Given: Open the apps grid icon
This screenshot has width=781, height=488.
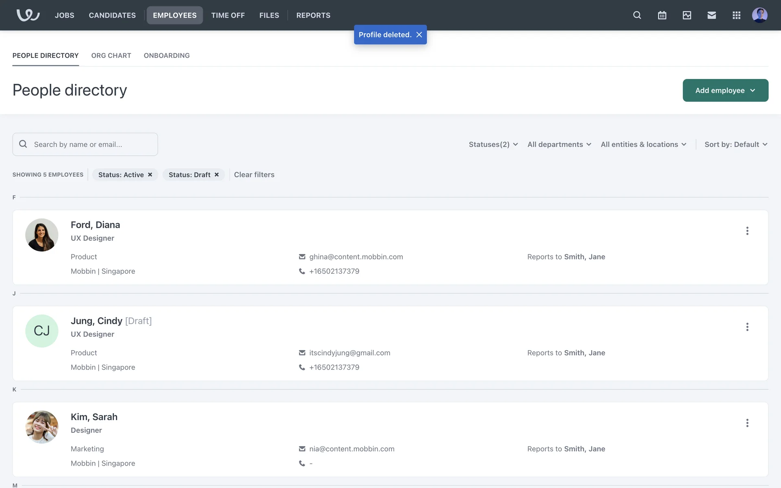Looking at the screenshot, I should (736, 15).
